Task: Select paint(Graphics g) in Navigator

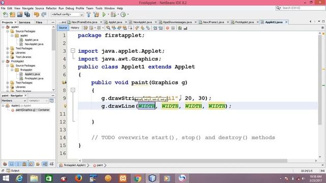Action: [33, 110]
